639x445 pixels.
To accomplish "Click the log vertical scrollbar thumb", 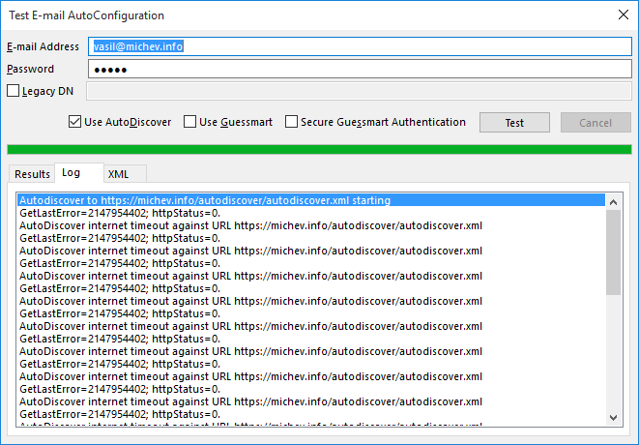I will 613,252.
